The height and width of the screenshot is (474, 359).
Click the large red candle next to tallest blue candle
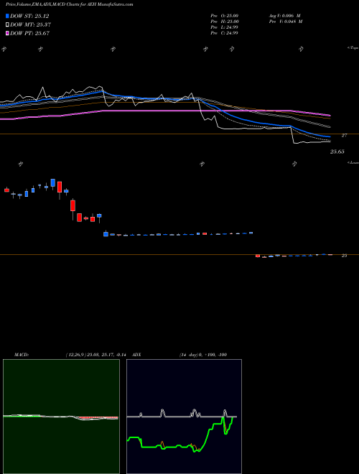pos(60,187)
